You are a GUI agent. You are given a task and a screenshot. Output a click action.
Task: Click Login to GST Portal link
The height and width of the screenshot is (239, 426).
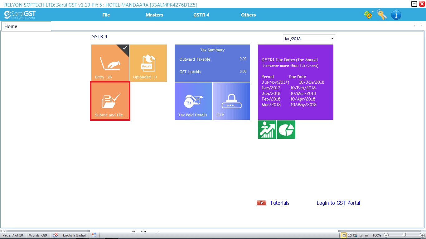[338, 203]
